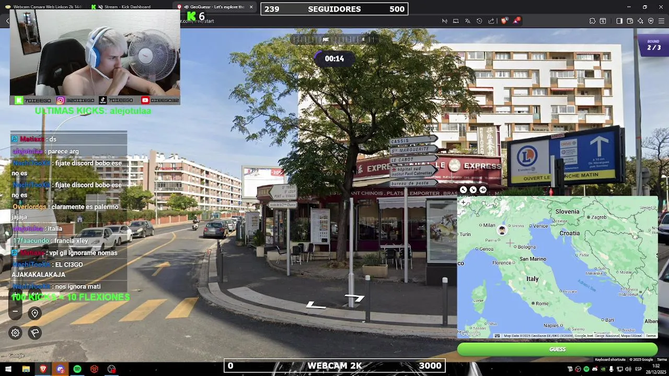Click the Bologna label on the map

coord(527,247)
